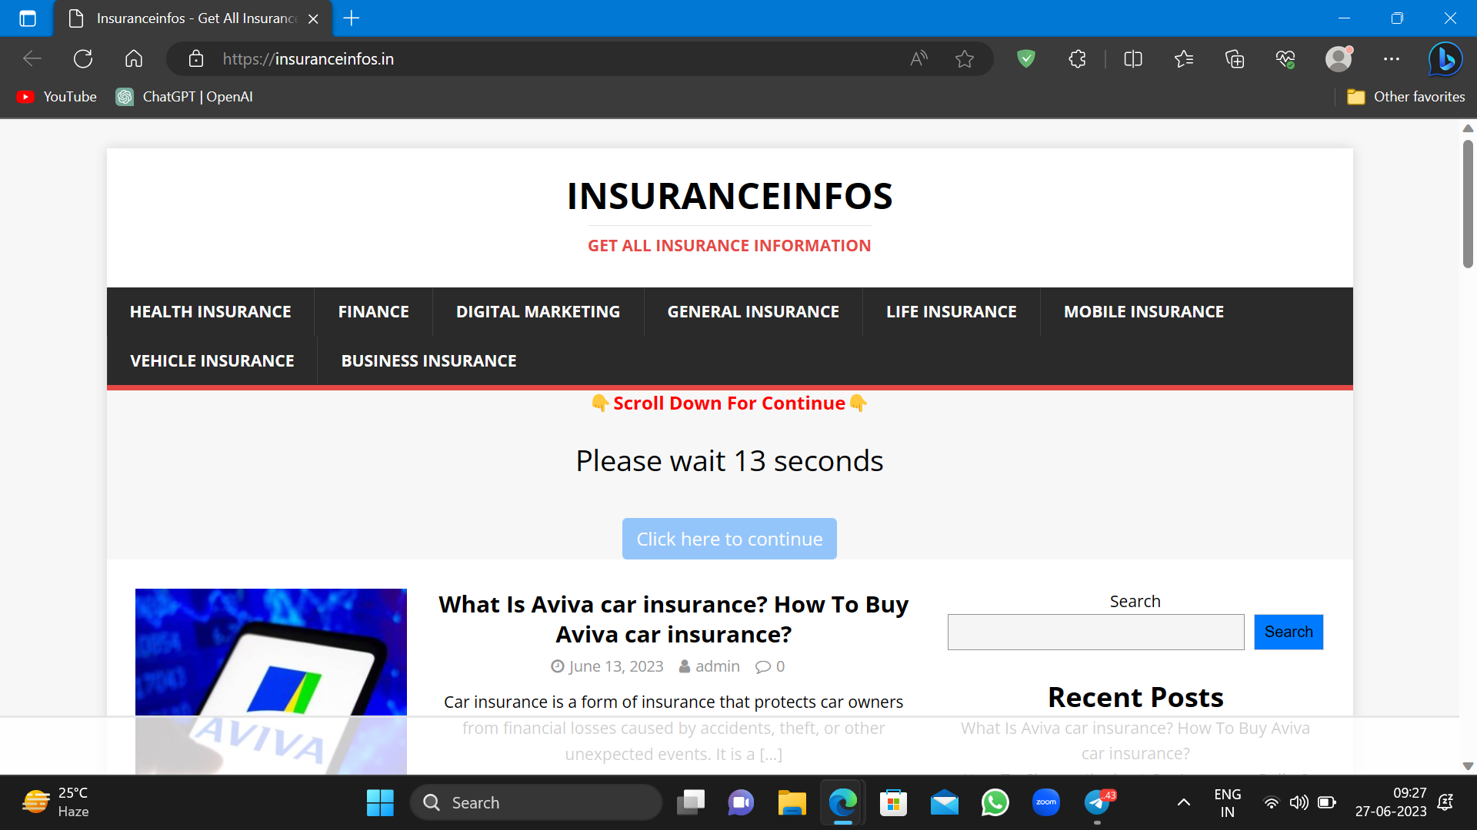Open the Health Insurance menu item
The image size is (1477, 830).
click(x=210, y=312)
